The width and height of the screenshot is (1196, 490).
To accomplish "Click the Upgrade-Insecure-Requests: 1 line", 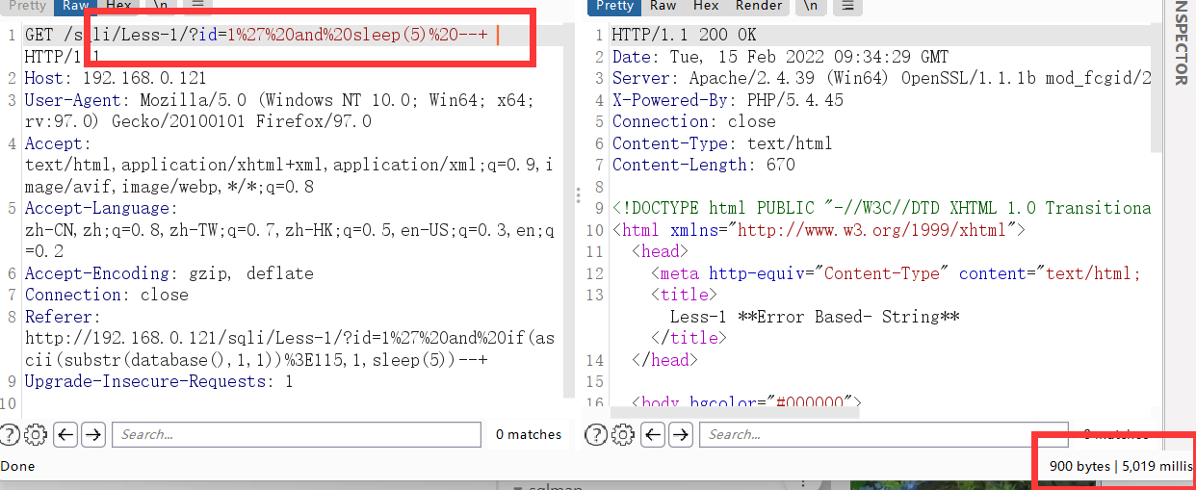I will click(159, 382).
